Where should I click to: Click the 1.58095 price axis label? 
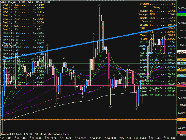point(182,113)
